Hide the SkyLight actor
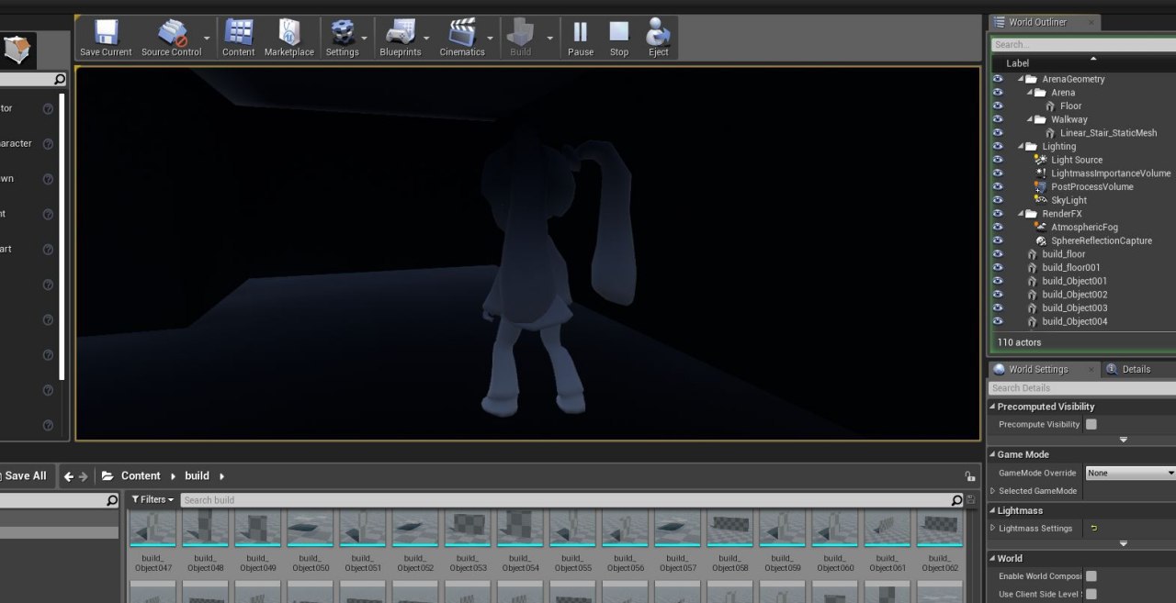This screenshot has height=603, width=1176. [x=998, y=200]
